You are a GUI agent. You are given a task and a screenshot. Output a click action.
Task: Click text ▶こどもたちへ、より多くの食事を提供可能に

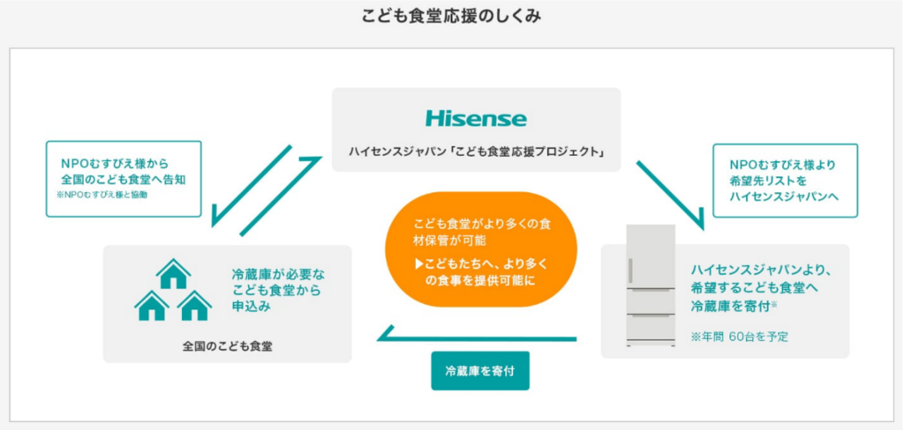point(481,273)
